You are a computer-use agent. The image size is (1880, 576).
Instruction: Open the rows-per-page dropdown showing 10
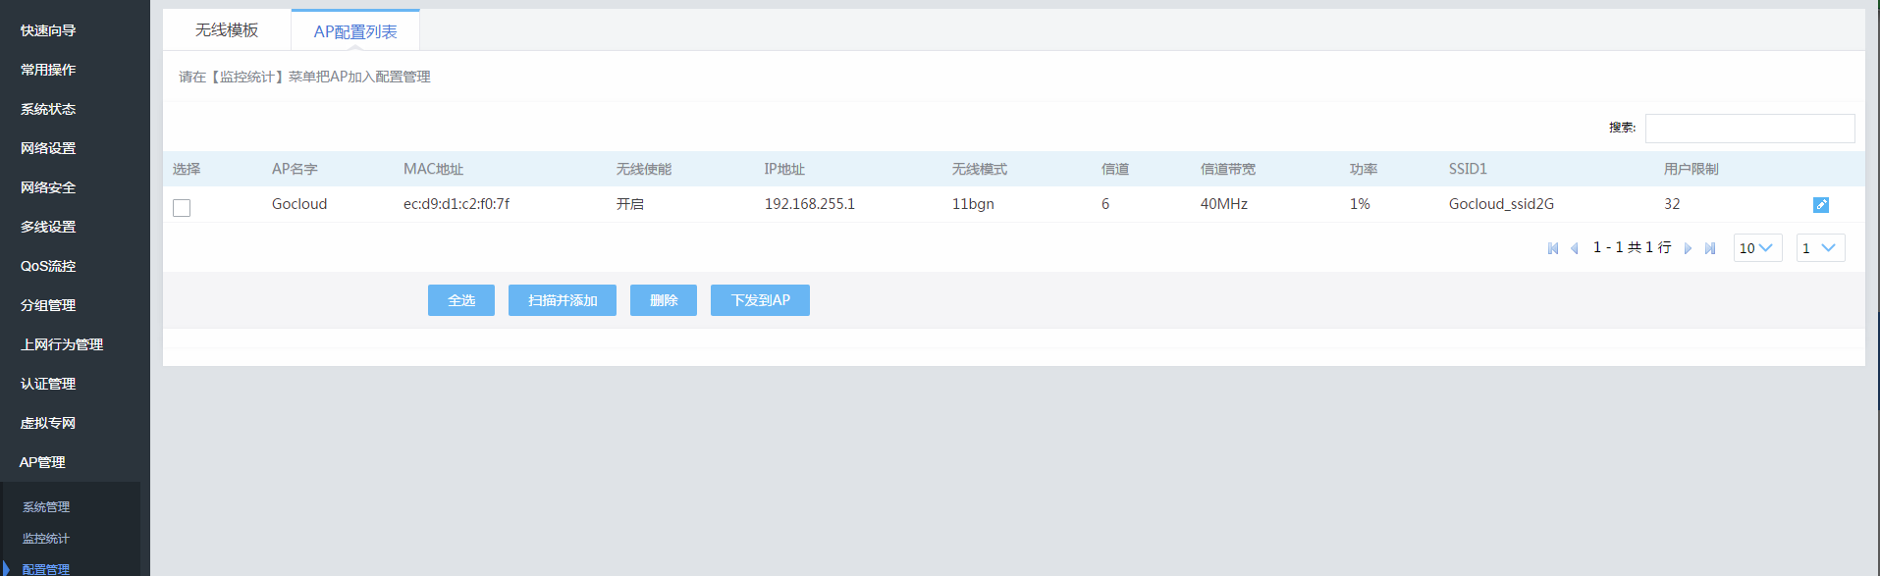1756,248
